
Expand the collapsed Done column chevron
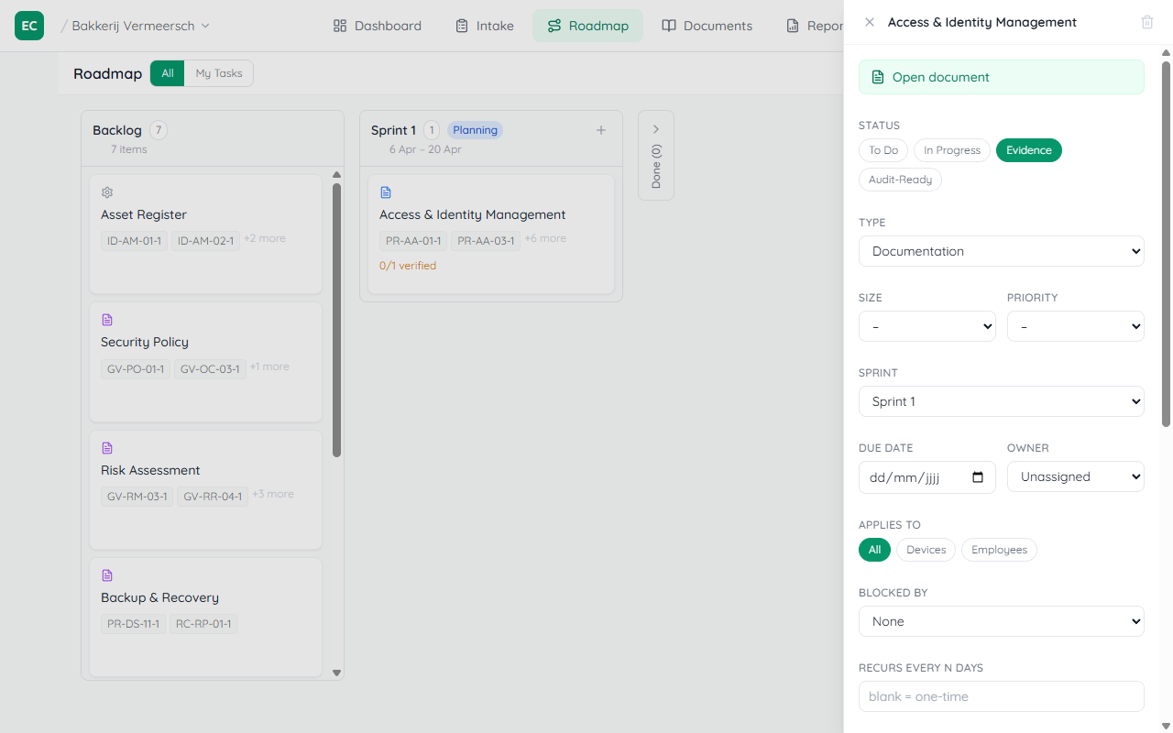pyautogui.click(x=656, y=130)
